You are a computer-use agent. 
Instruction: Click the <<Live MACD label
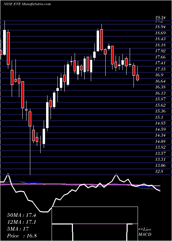[x=145, y=232]
